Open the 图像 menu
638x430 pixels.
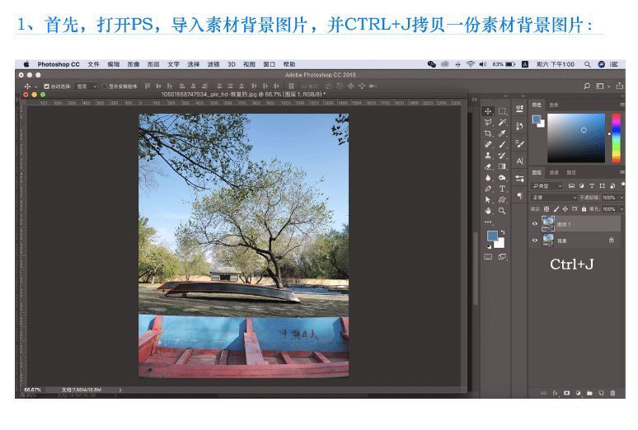pos(133,64)
